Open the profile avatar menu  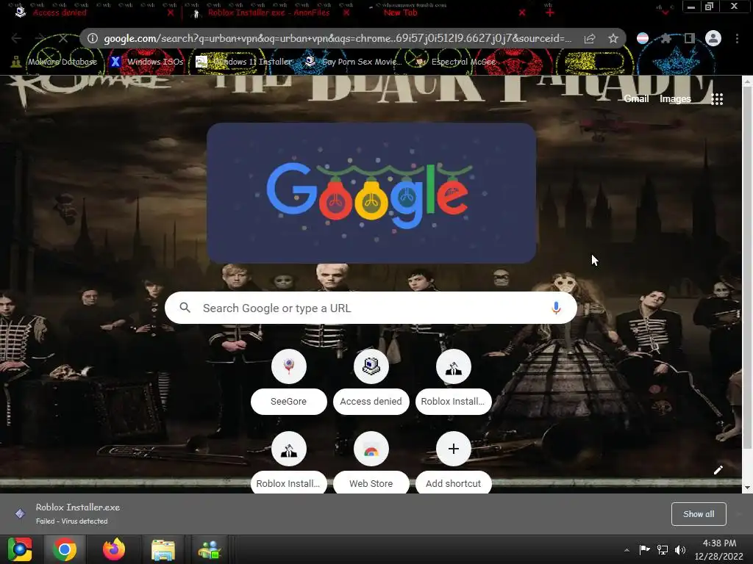(713, 38)
